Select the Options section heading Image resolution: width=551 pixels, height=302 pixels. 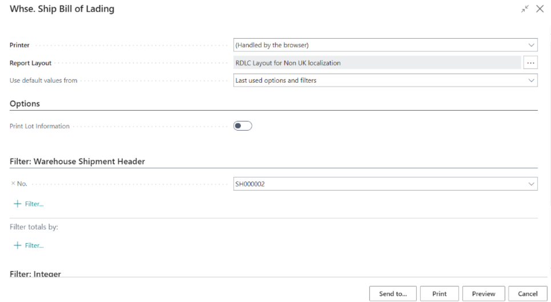click(26, 103)
